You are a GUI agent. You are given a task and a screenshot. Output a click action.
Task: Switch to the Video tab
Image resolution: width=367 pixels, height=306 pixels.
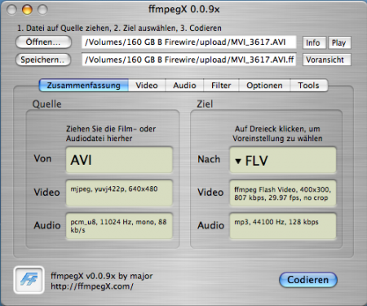pos(147,86)
